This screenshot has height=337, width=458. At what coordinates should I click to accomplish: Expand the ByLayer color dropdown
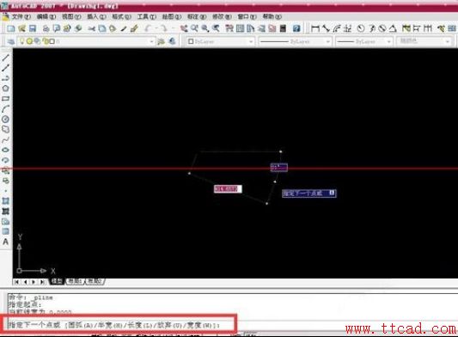click(x=251, y=41)
